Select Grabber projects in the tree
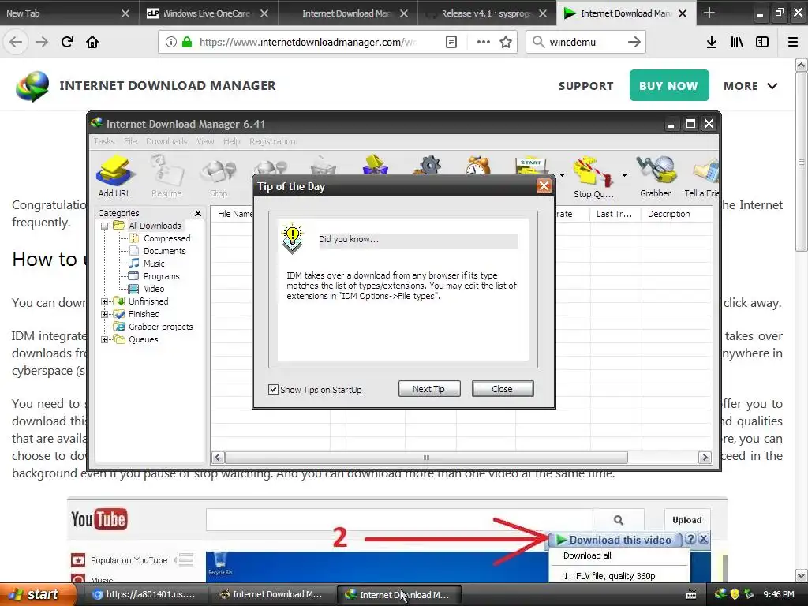 (x=160, y=327)
